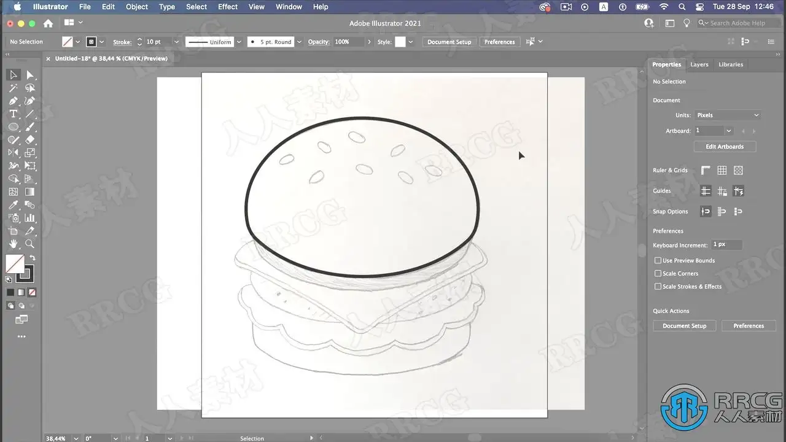Select the Blend tool
The height and width of the screenshot is (442, 786).
tap(29, 205)
